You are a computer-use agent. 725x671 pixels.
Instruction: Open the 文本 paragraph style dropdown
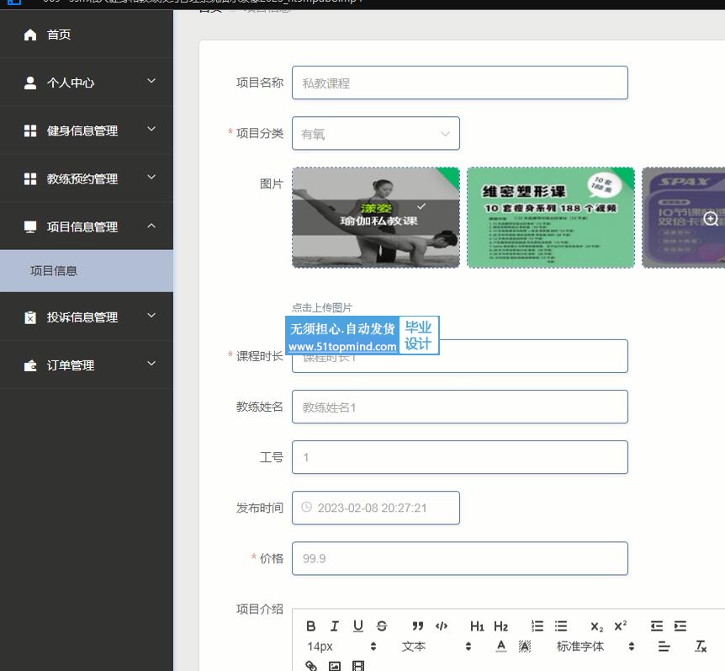[x=436, y=647]
